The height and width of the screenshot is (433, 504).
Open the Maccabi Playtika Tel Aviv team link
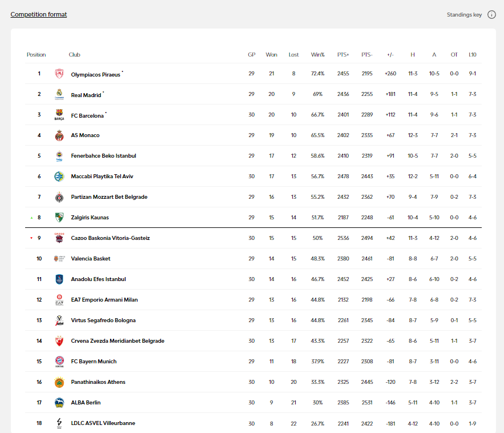[102, 177]
